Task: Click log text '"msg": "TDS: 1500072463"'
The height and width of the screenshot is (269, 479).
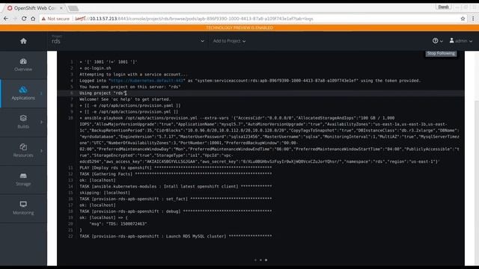Action: point(118,223)
